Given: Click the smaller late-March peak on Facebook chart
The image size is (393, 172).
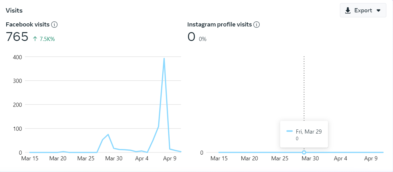Looking at the screenshot, I should [108, 135].
